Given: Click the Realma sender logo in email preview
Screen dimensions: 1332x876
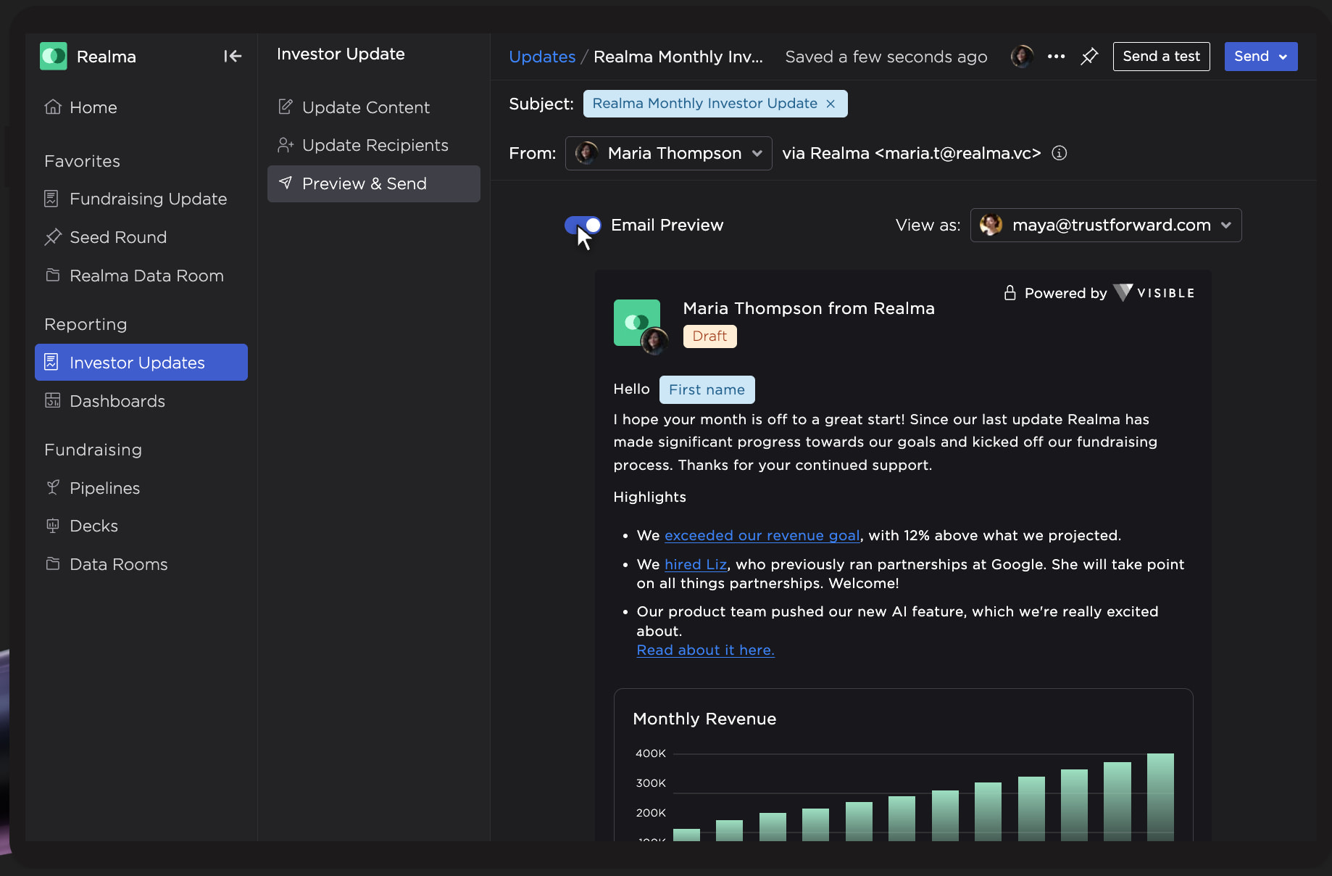Looking at the screenshot, I should pyautogui.click(x=637, y=323).
